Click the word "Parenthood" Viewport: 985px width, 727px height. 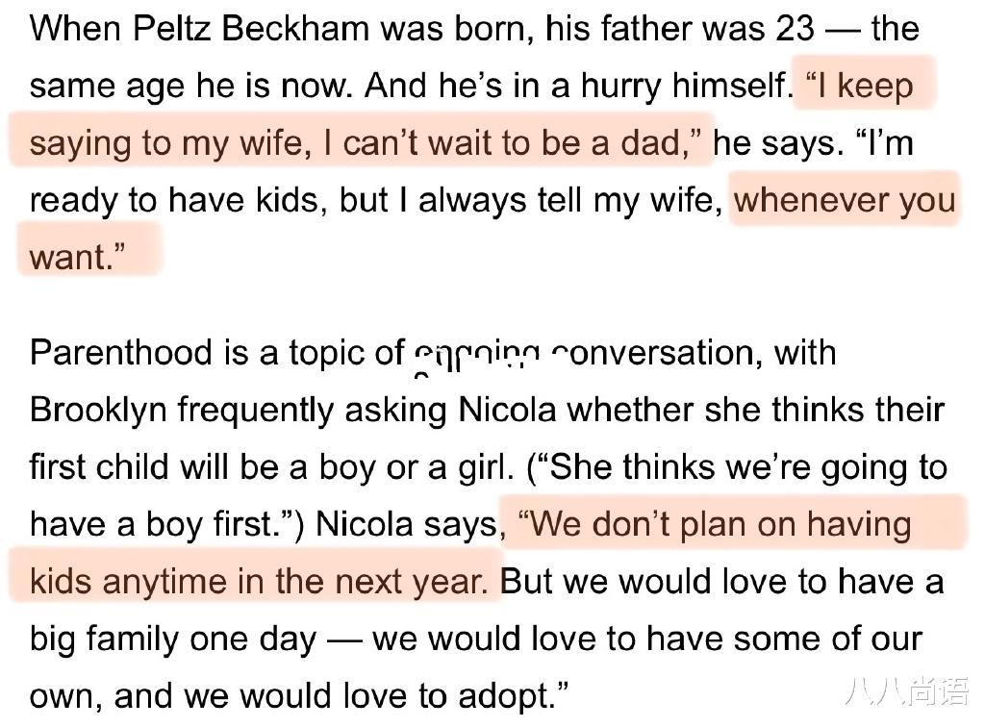[x=123, y=353]
